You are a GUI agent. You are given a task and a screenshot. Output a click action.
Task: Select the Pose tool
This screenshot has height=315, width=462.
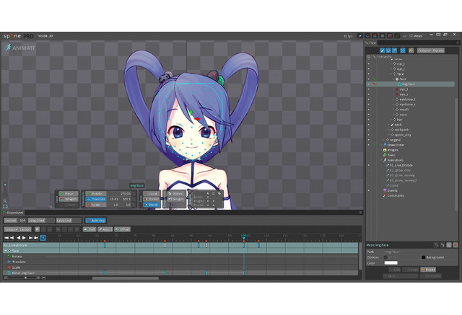[69, 193]
